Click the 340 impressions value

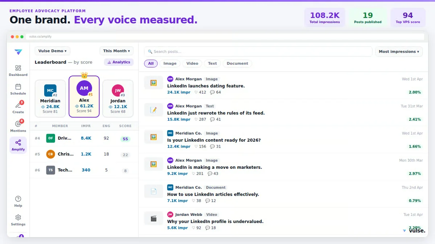(x=86, y=170)
